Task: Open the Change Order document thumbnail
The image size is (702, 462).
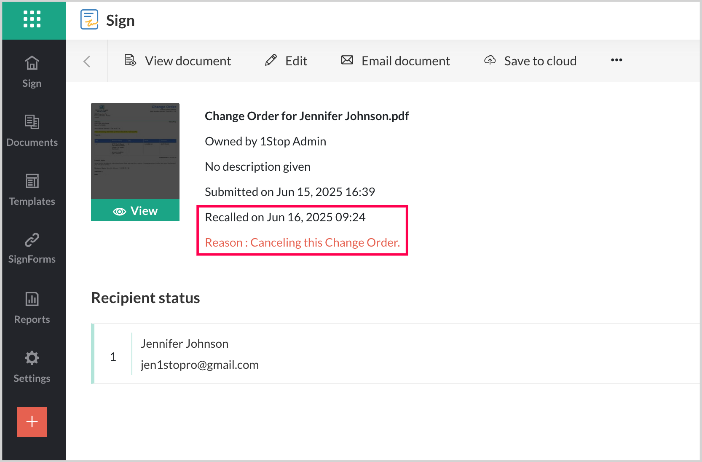Action: [135, 151]
